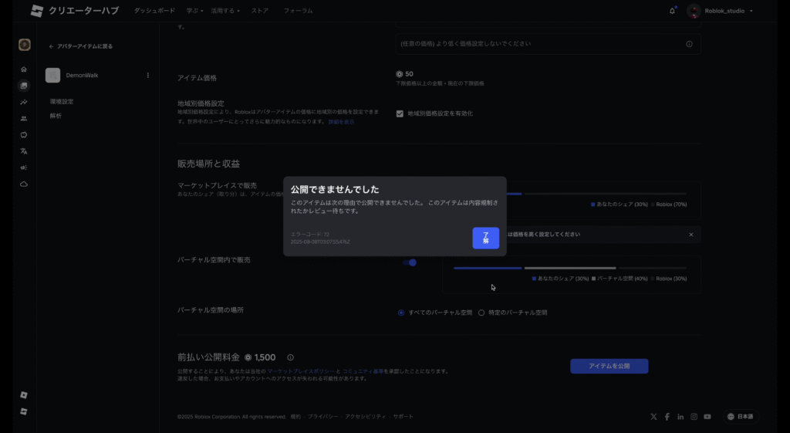
Task: Click the エラーコード: 72 text
Action: click(310, 235)
